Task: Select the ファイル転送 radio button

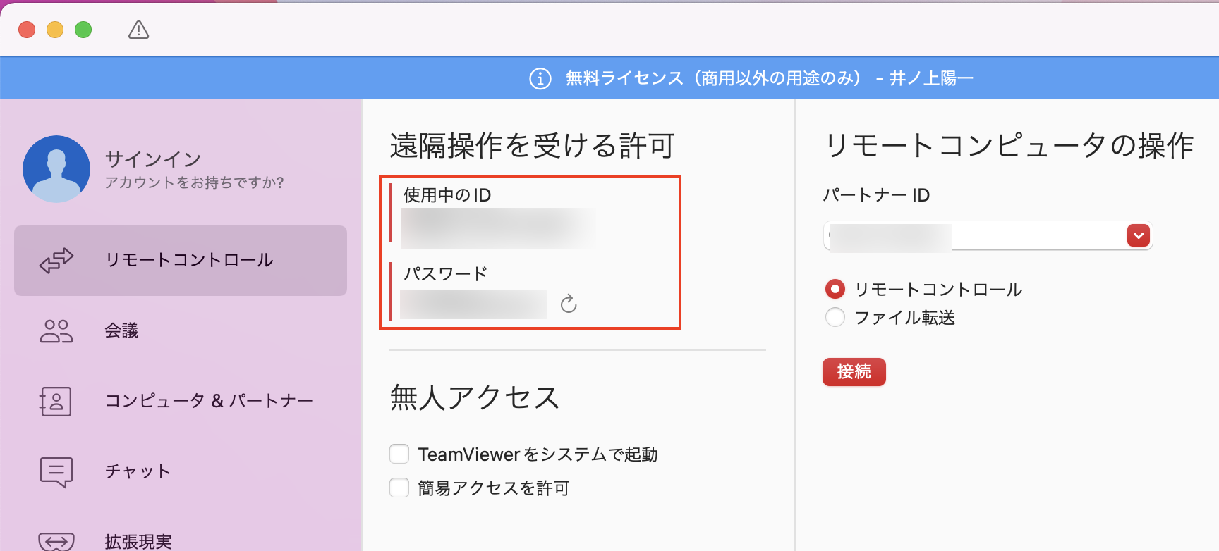Action: point(835,318)
